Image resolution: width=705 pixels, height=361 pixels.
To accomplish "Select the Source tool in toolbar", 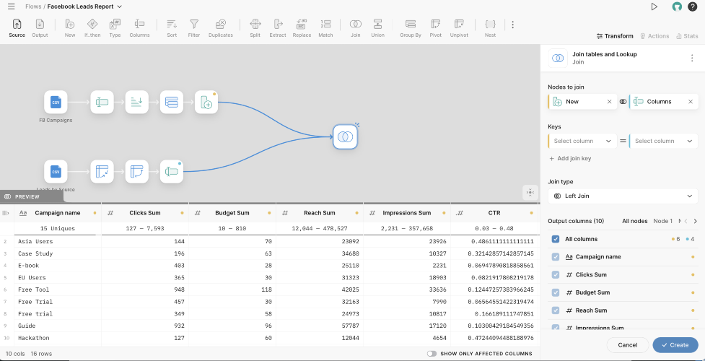I will tap(17, 28).
